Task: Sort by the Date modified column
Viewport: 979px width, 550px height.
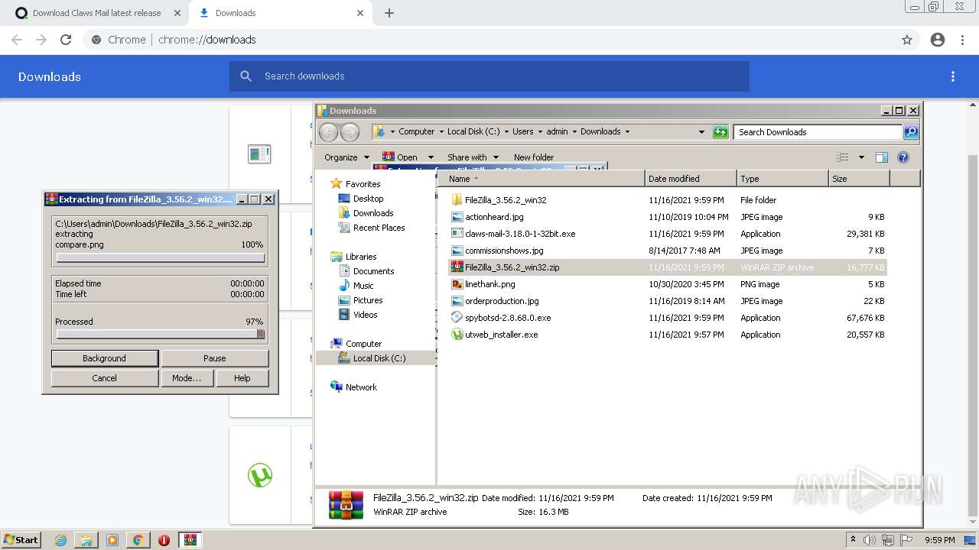Action: [x=691, y=179]
